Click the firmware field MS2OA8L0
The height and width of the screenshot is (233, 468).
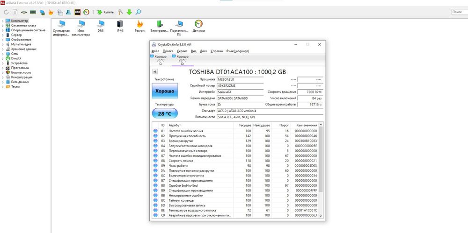tap(240, 79)
